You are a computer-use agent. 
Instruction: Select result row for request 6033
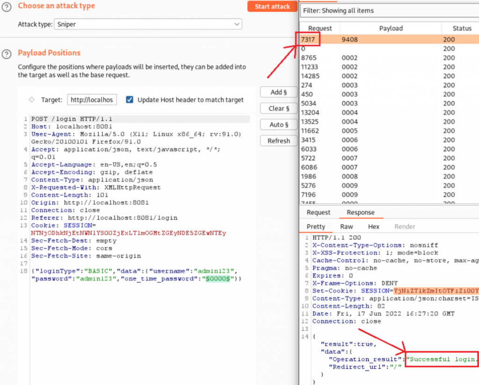390,149
